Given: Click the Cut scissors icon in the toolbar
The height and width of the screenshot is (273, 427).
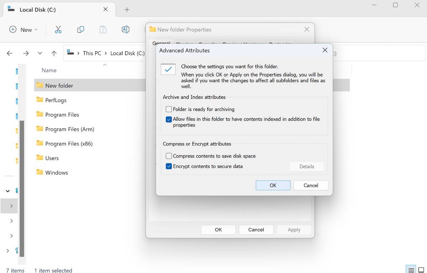Looking at the screenshot, I should pyautogui.click(x=58, y=30).
